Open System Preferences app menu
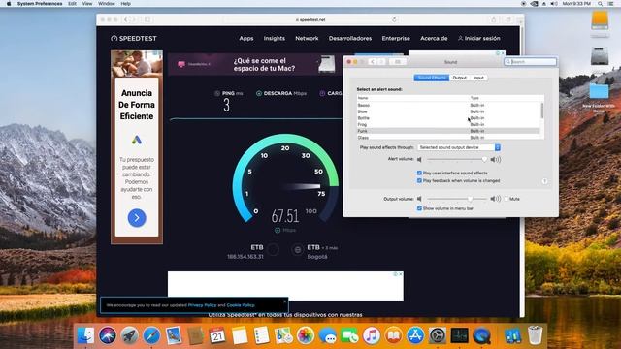 (x=40, y=4)
